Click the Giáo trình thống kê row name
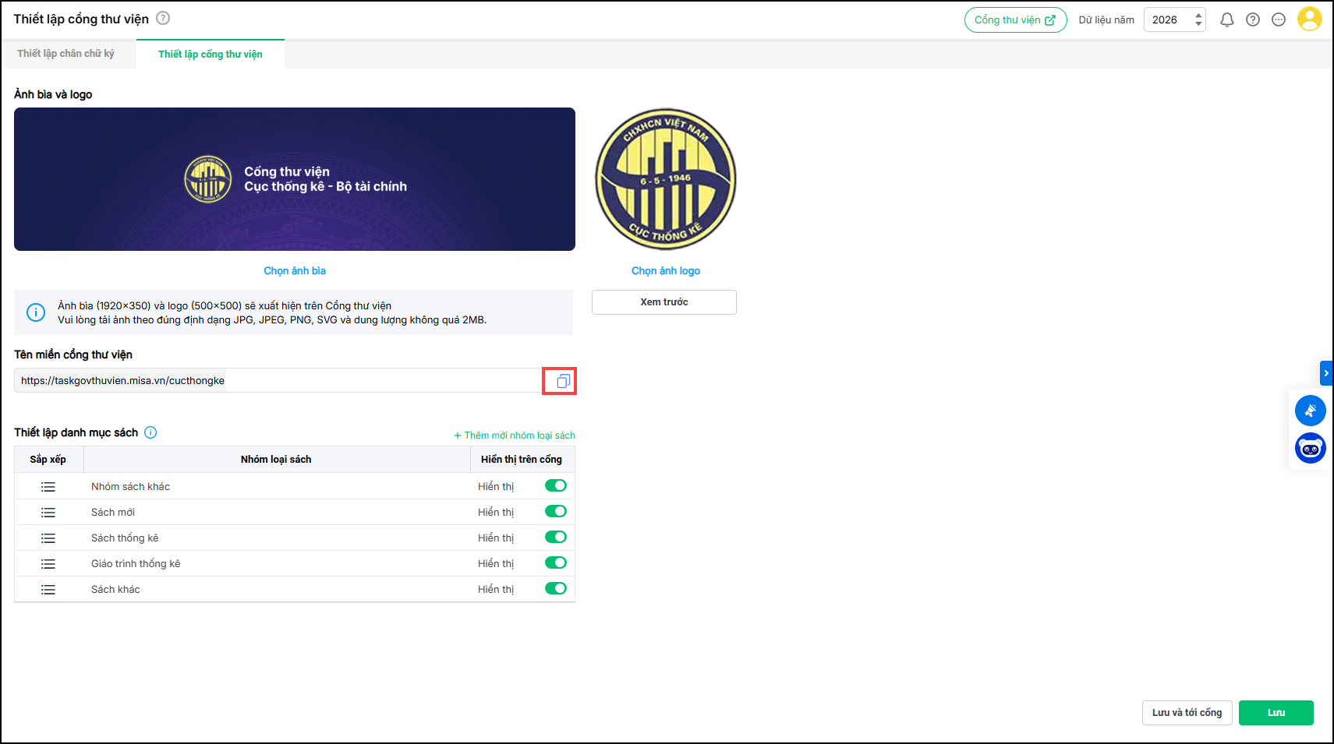The image size is (1334, 744). 136,564
